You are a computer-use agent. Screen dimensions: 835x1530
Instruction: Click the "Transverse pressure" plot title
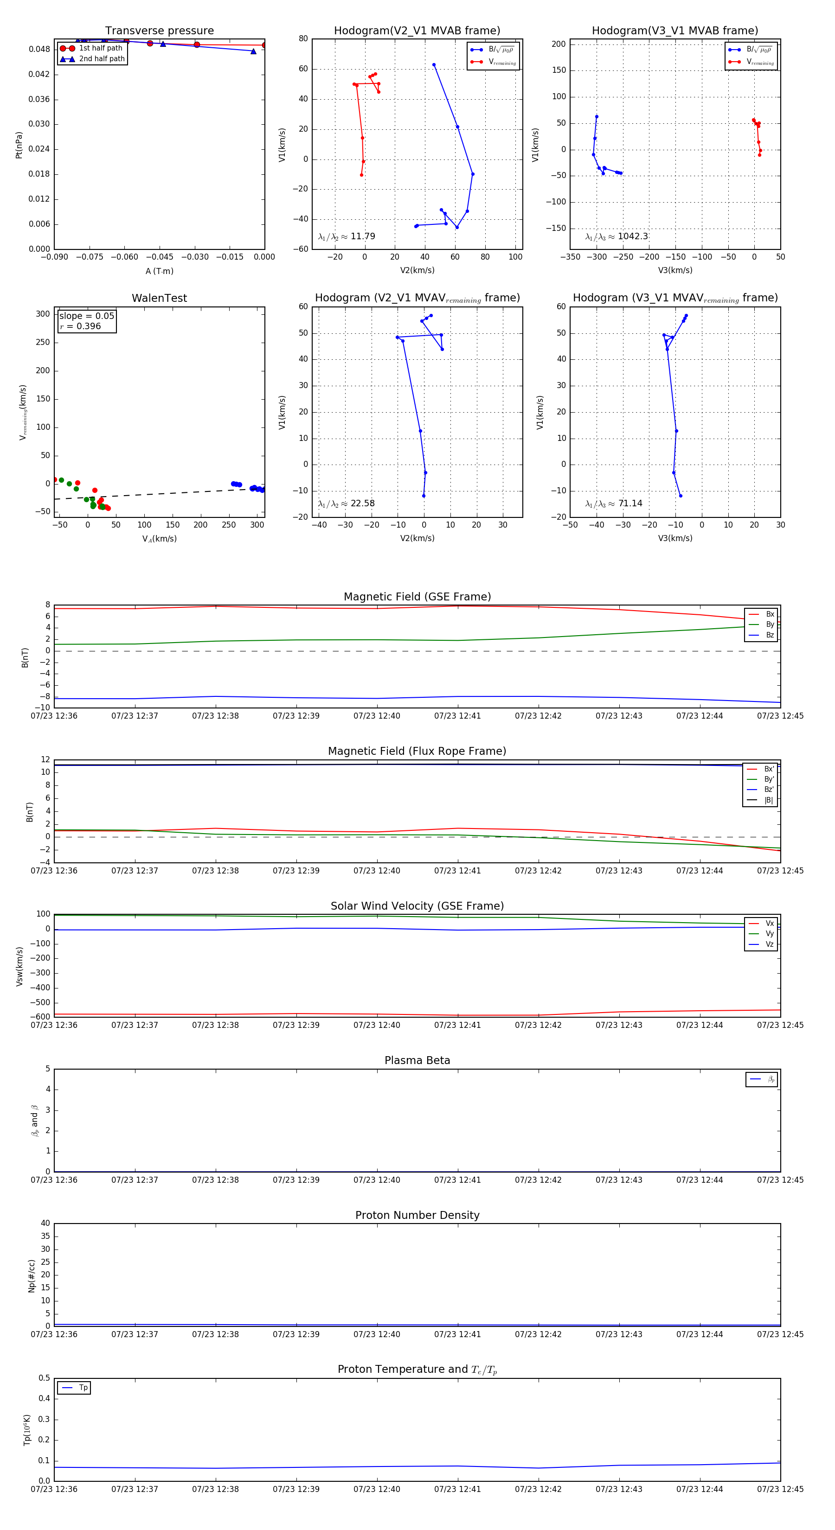pyautogui.click(x=159, y=31)
